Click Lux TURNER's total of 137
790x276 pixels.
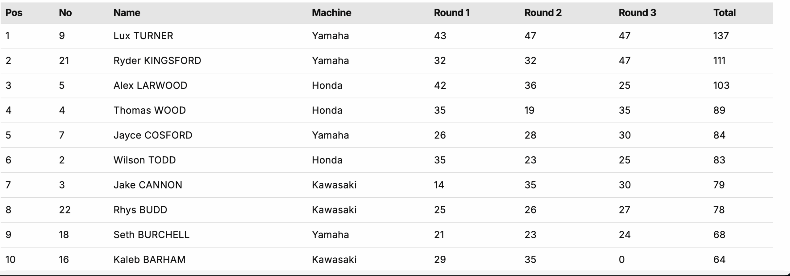click(721, 36)
